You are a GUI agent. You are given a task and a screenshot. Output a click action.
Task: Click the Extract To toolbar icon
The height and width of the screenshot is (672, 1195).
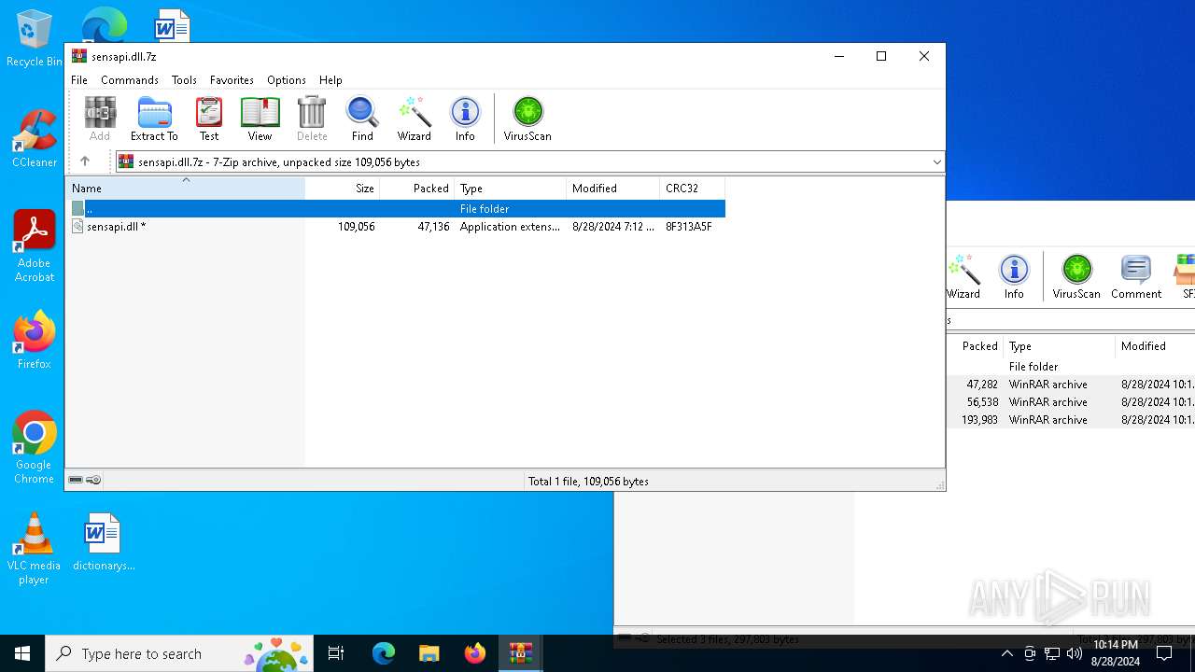(x=154, y=119)
